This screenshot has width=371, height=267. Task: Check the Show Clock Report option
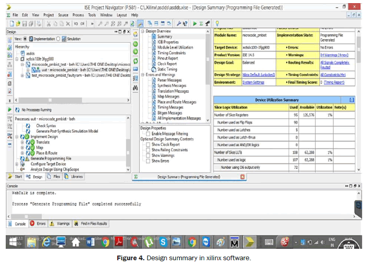pyautogui.click(x=149, y=145)
